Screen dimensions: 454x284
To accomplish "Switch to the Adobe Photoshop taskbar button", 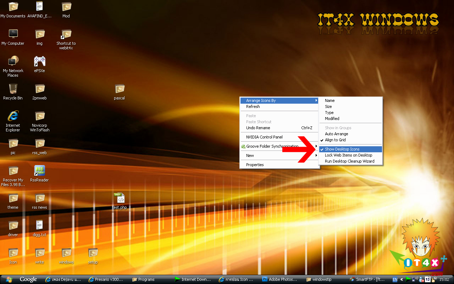I will (280, 279).
